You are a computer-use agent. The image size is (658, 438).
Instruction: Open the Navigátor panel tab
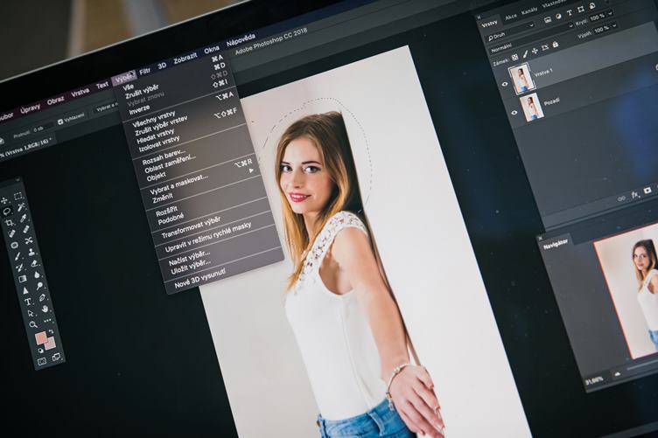pos(556,244)
